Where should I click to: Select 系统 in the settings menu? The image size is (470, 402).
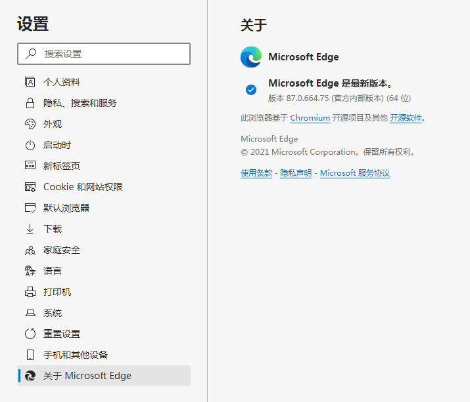pyautogui.click(x=53, y=313)
